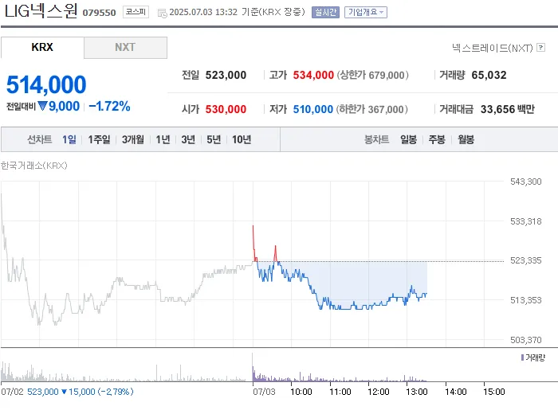Click the 503,370 price axis label
Viewport: 558px width, 410px height.
pyautogui.click(x=525, y=340)
